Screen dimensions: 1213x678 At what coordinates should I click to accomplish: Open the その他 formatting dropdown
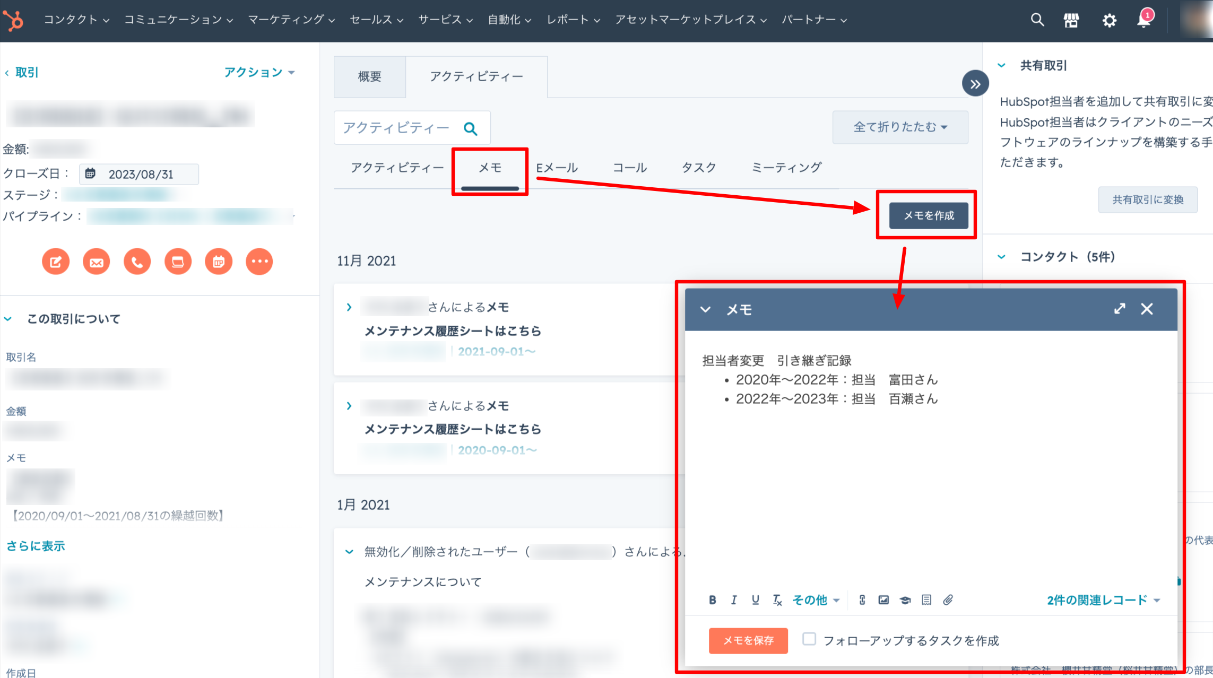[816, 600]
